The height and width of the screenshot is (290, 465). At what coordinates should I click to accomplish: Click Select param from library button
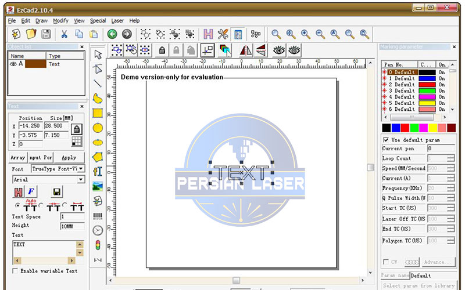pyautogui.click(x=419, y=285)
